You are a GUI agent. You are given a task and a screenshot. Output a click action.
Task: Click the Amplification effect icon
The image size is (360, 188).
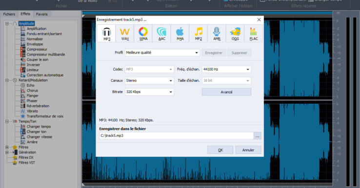click(x=23, y=29)
